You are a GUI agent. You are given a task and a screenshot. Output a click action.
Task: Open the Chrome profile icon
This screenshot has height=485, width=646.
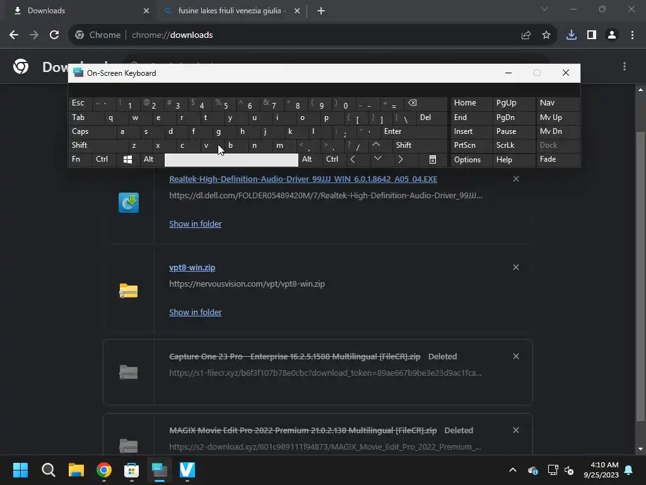click(x=612, y=35)
